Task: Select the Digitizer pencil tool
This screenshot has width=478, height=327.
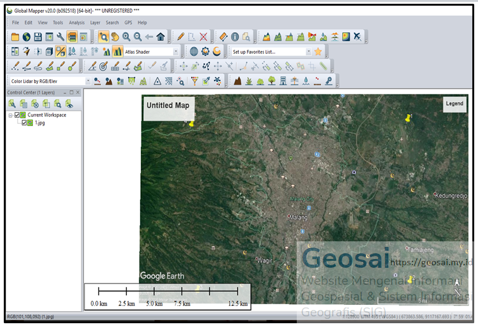Action: tap(181, 37)
